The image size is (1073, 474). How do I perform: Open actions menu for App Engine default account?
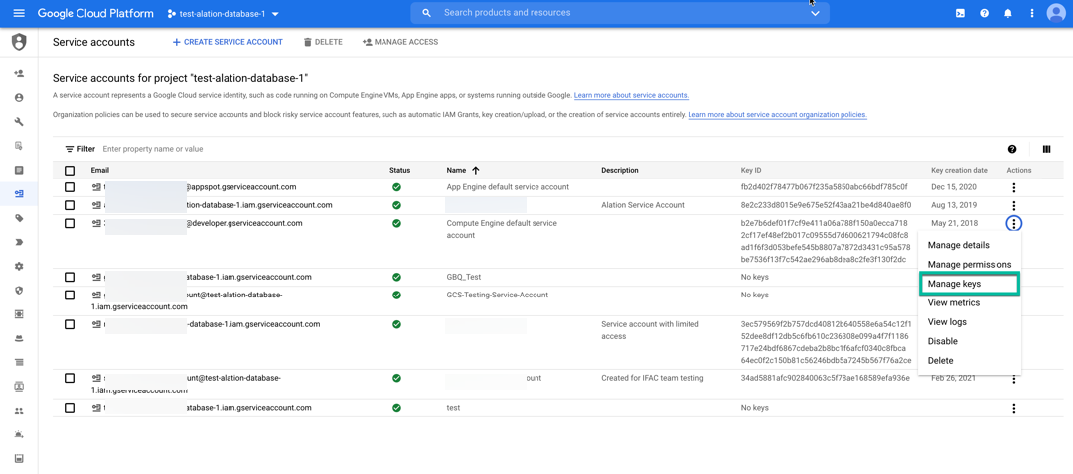point(1014,187)
